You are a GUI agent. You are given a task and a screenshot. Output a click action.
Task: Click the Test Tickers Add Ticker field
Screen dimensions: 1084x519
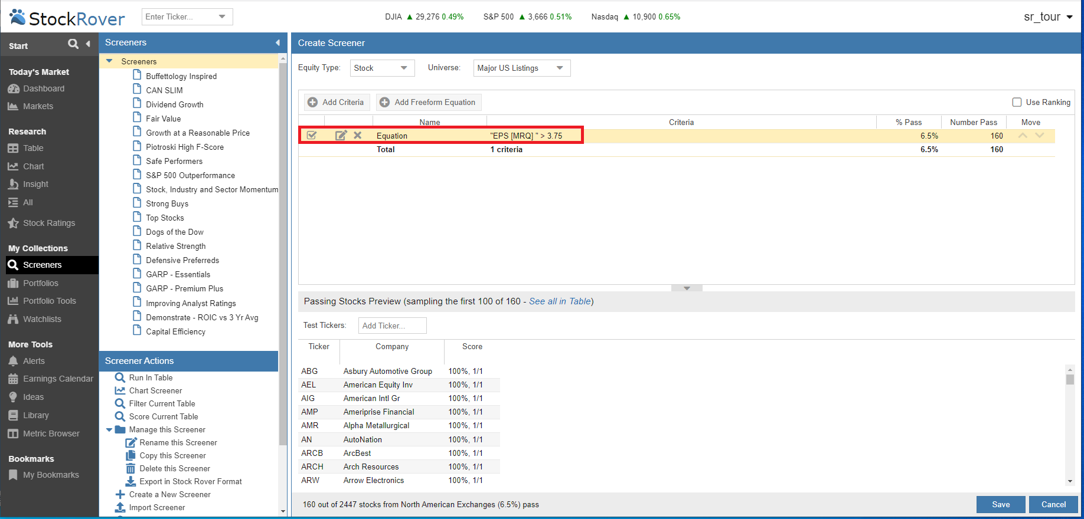coord(392,326)
